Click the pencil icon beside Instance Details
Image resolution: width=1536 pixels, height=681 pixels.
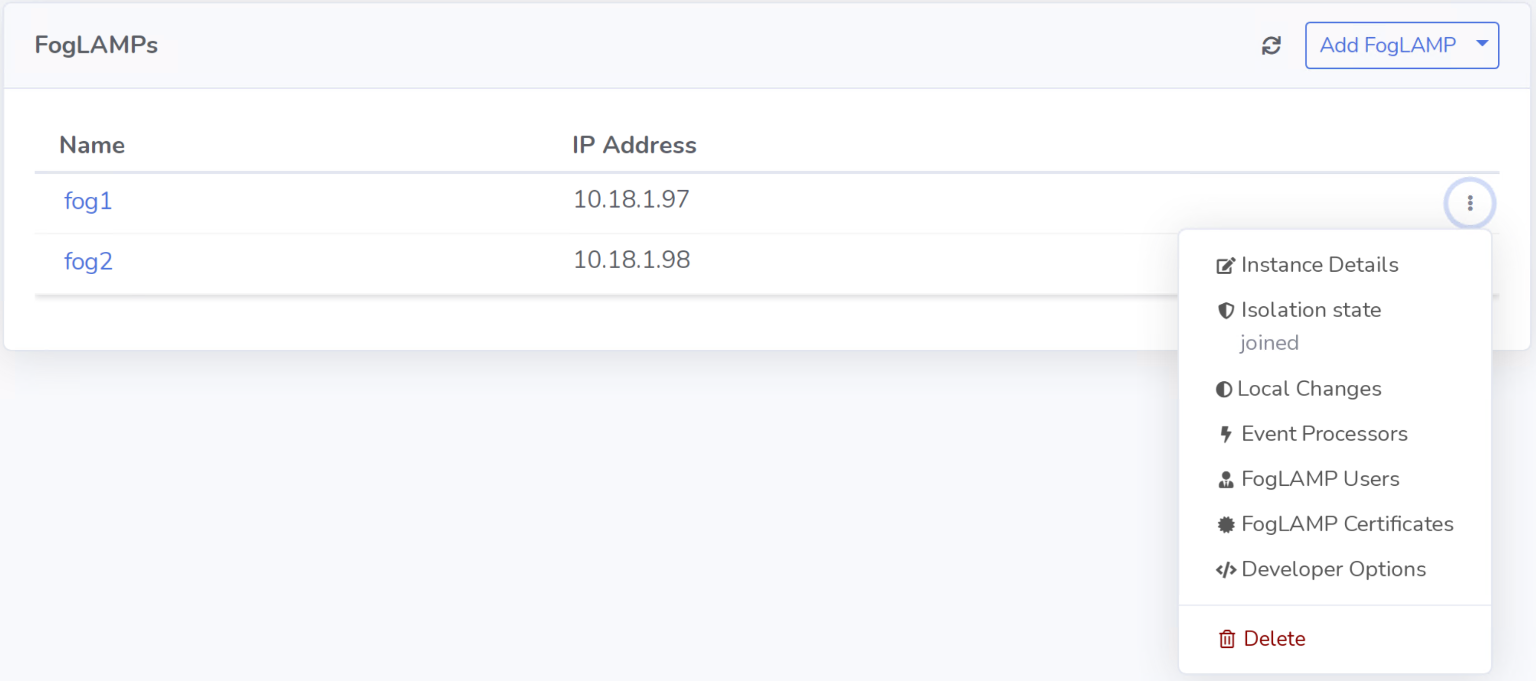tap(1225, 265)
